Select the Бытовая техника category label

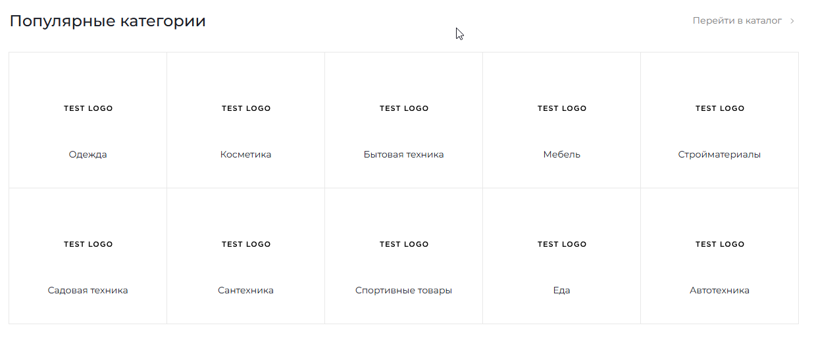pyautogui.click(x=403, y=155)
